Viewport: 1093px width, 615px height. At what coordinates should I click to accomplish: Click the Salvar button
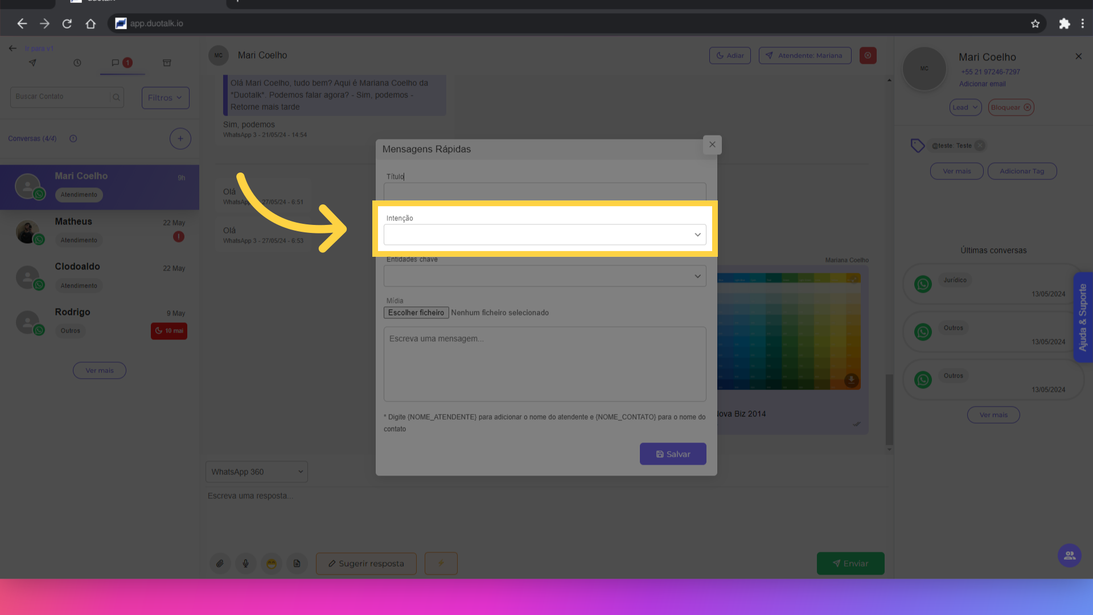672,454
